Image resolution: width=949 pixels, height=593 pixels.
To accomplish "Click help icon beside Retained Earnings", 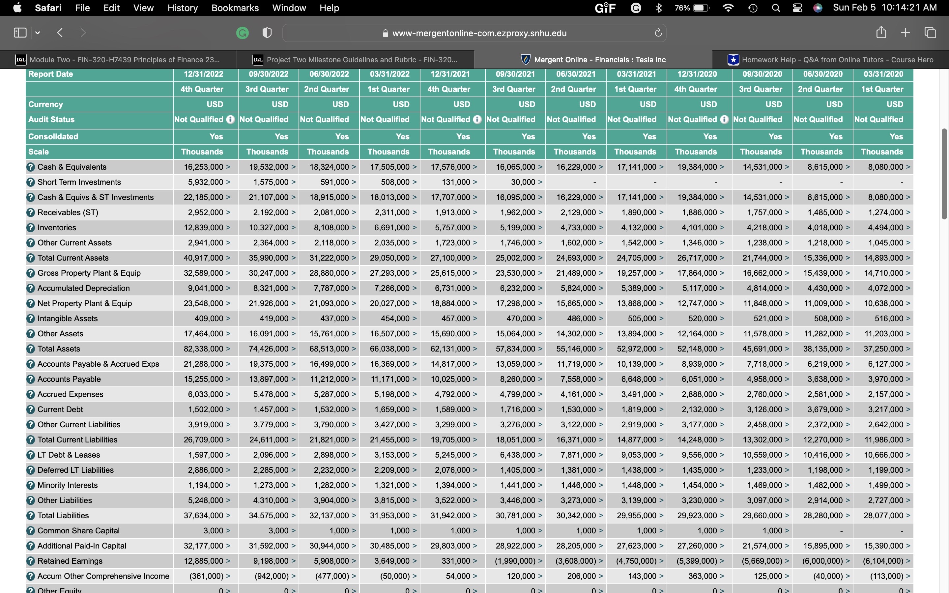I will click(x=31, y=561).
